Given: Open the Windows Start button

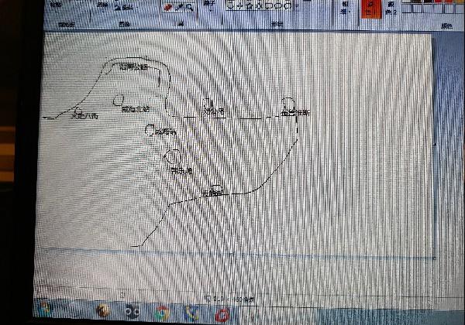Looking at the screenshot, I should pyautogui.click(x=45, y=310).
